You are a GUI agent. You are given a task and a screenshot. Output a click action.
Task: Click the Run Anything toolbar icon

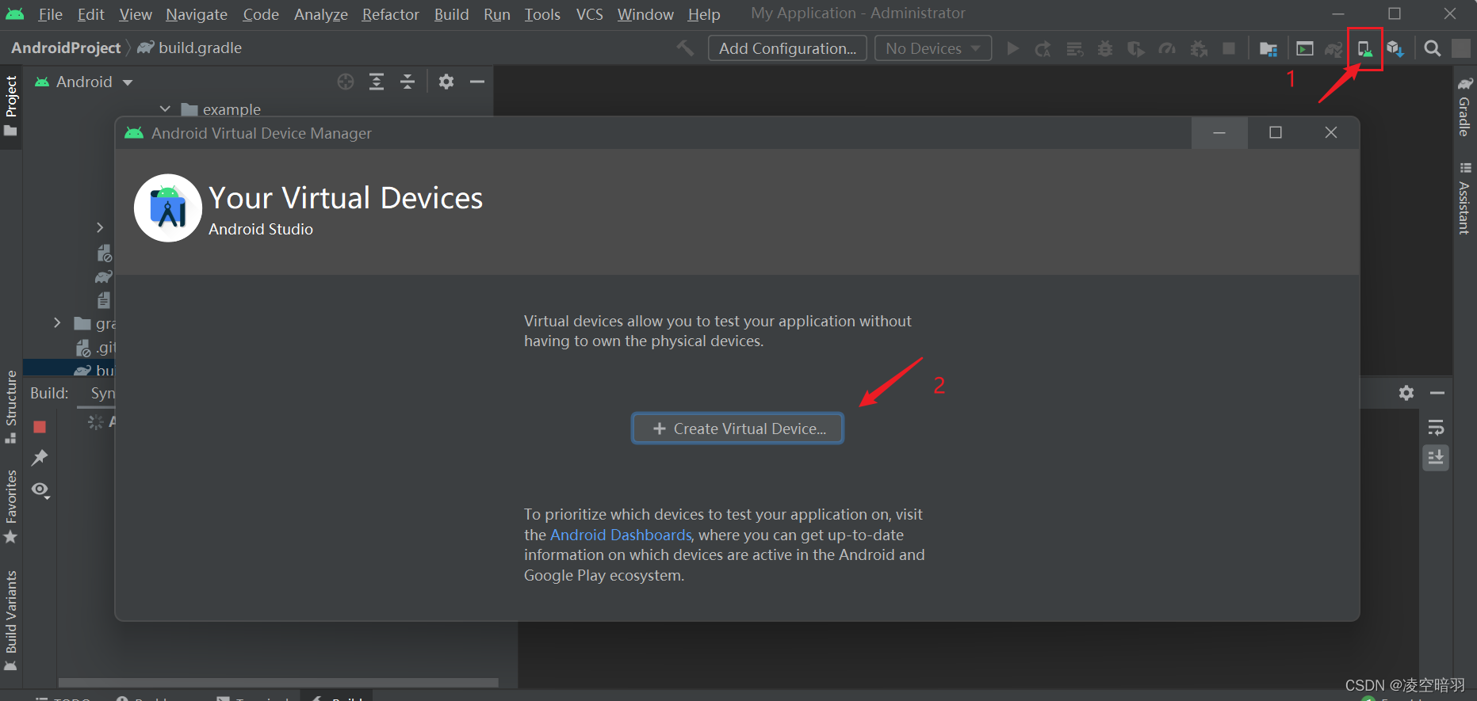[x=1305, y=49]
